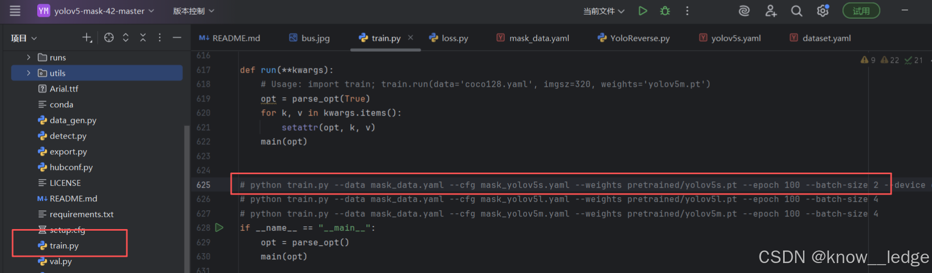The width and height of the screenshot is (932, 273).
Task: Switch to mask_data.yaml editor tab
Action: click(x=533, y=38)
